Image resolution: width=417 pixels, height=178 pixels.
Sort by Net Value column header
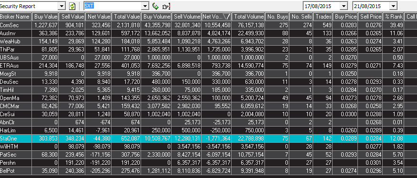tap(98, 17)
